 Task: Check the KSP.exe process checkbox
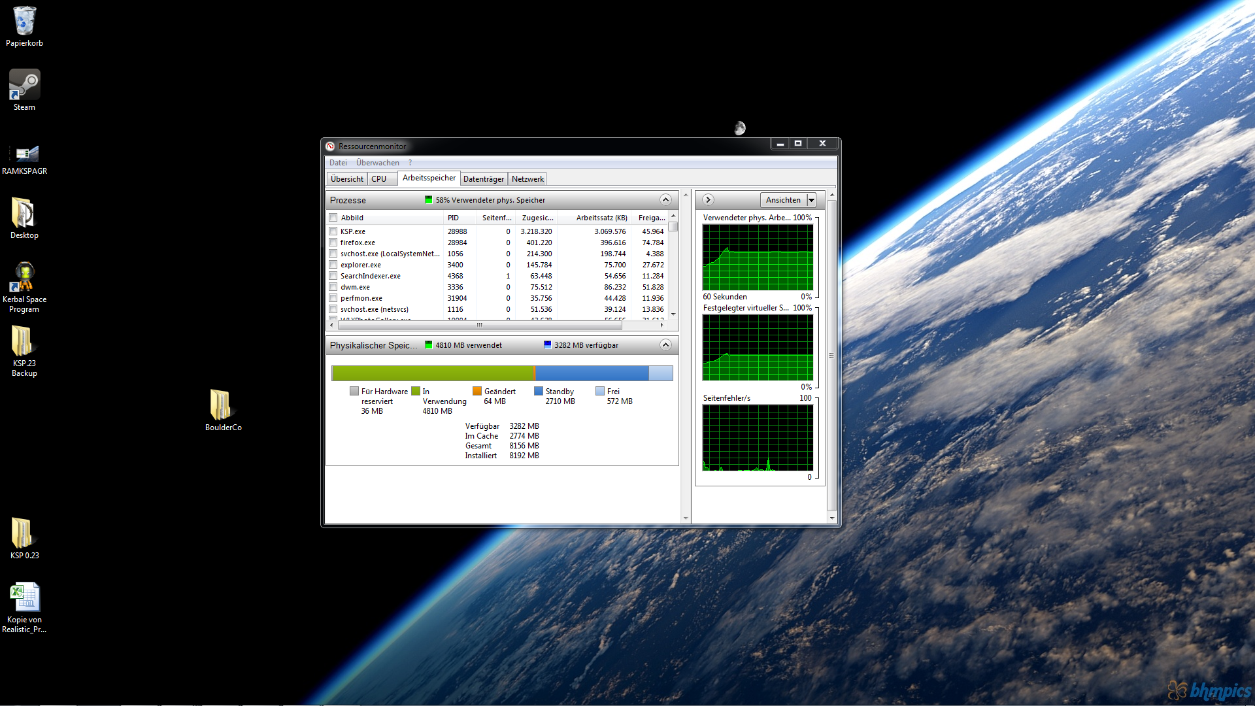333,231
